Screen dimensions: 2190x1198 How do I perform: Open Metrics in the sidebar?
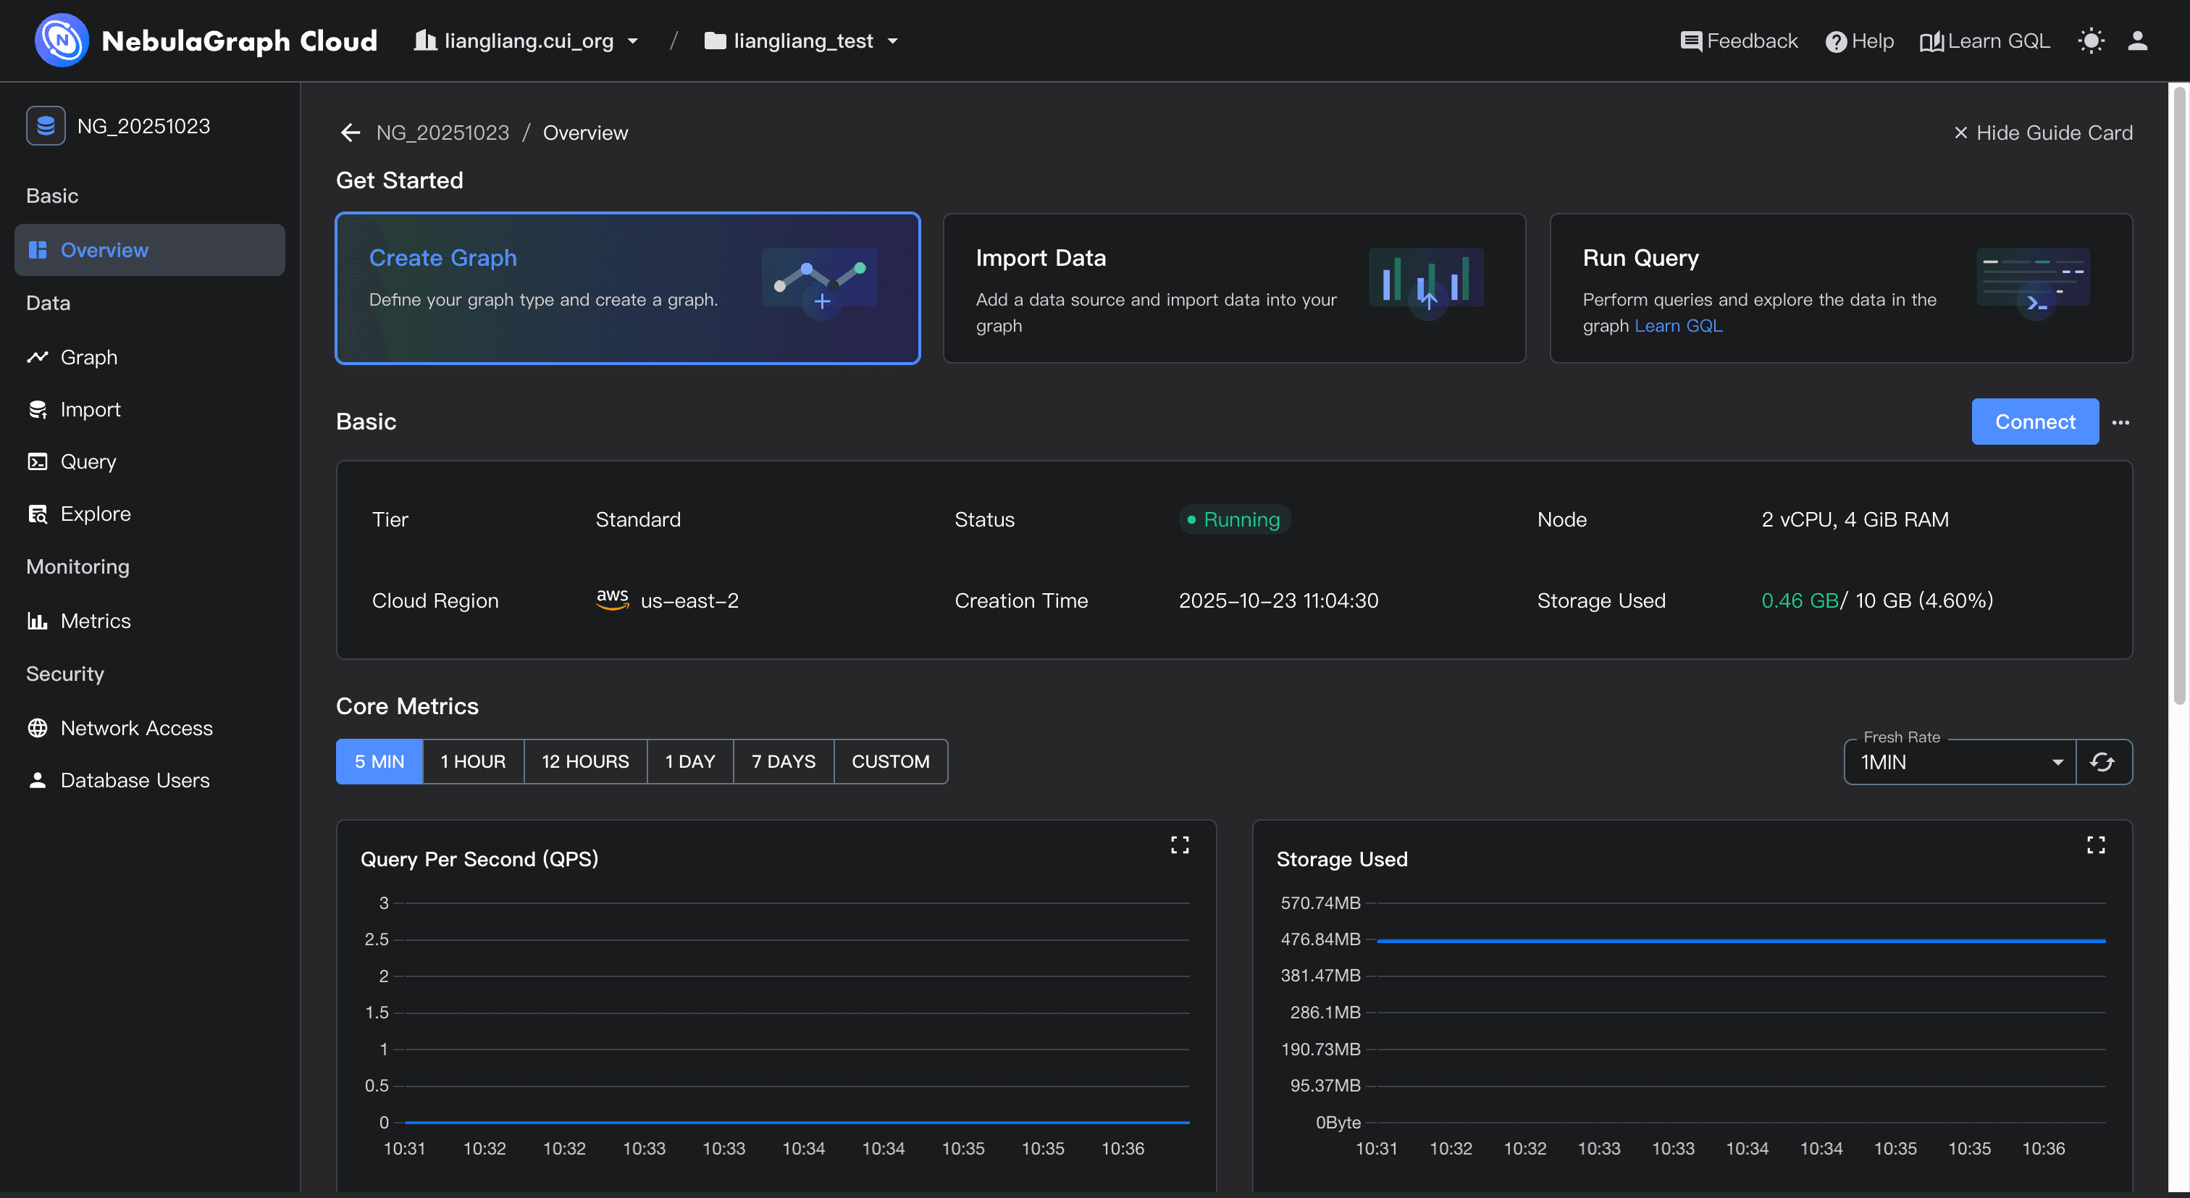[95, 621]
